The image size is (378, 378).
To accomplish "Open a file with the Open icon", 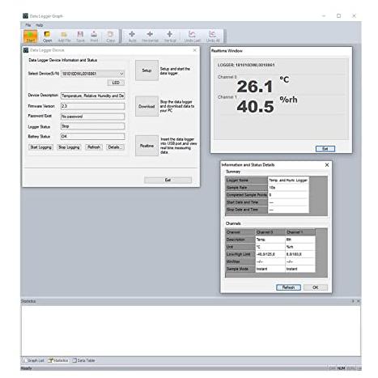I will pyautogui.click(x=47, y=36).
